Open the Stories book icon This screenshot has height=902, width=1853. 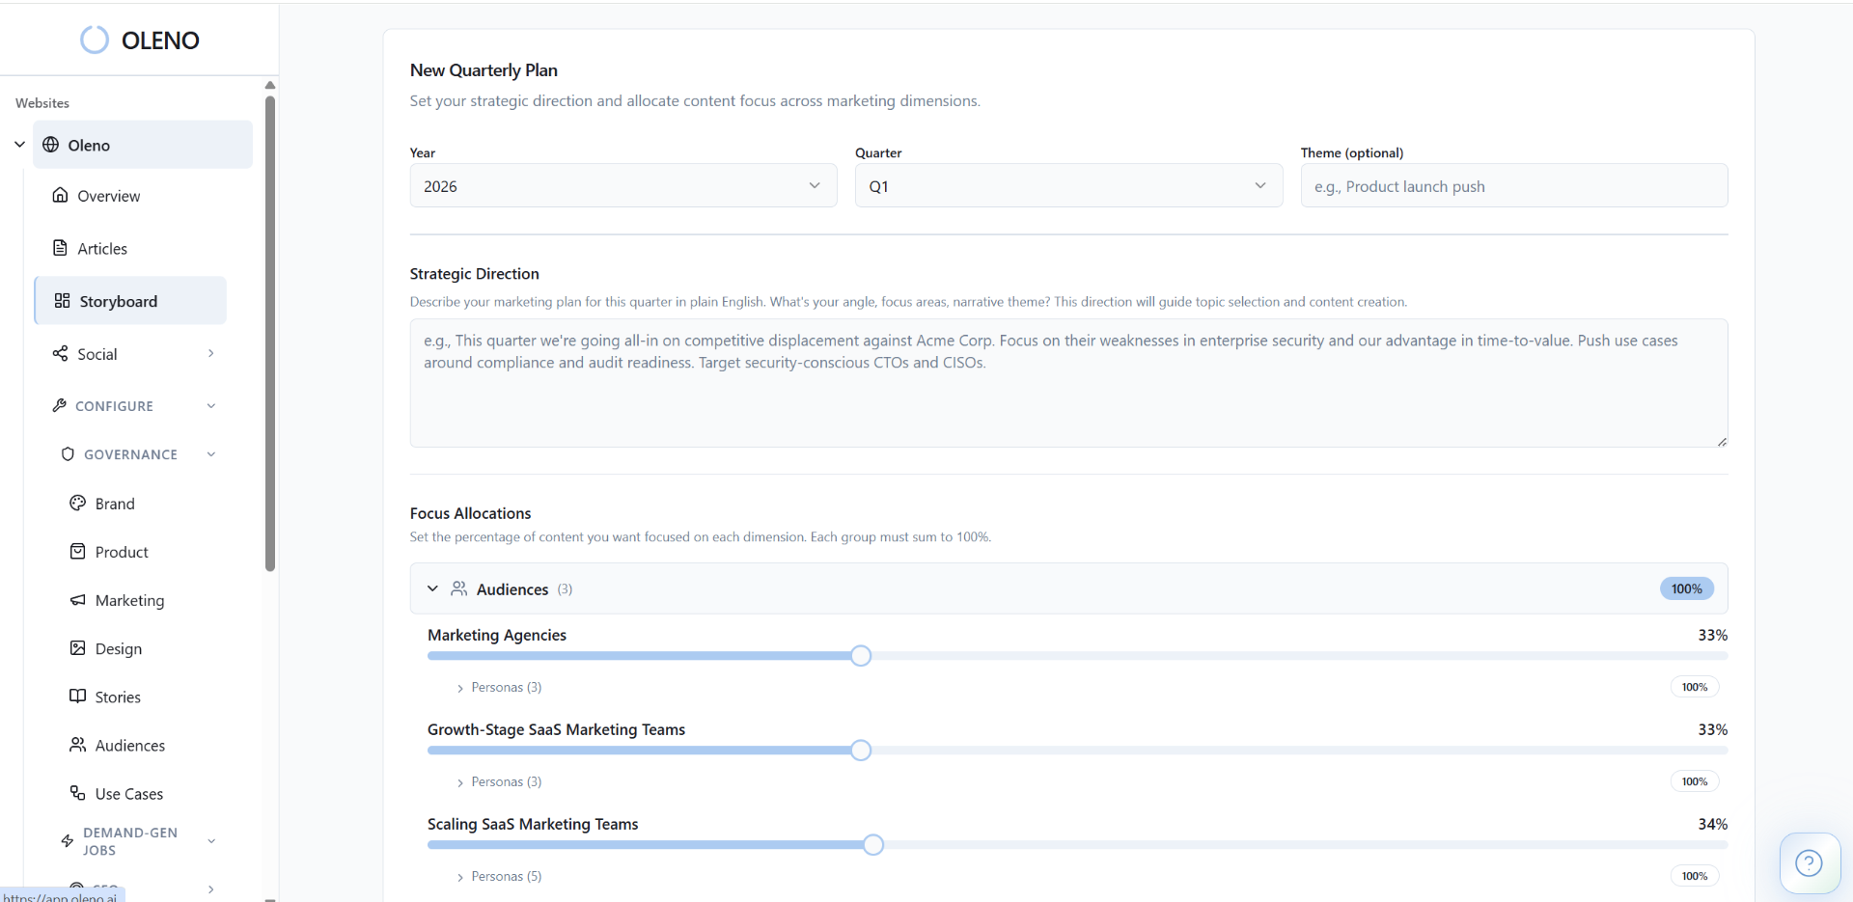point(78,696)
